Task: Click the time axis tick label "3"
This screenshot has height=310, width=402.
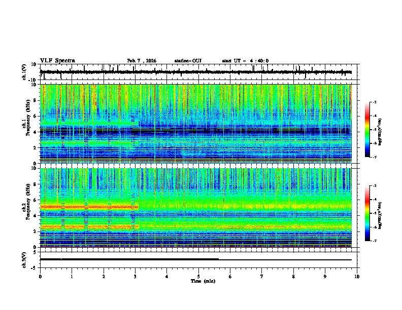Action: pos(135,277)
